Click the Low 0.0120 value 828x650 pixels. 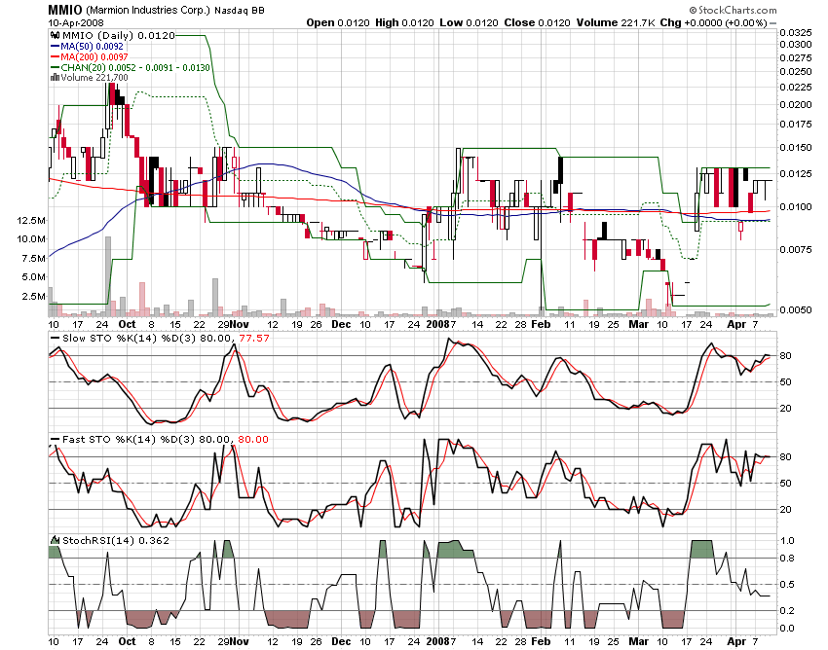coord(469,22)
